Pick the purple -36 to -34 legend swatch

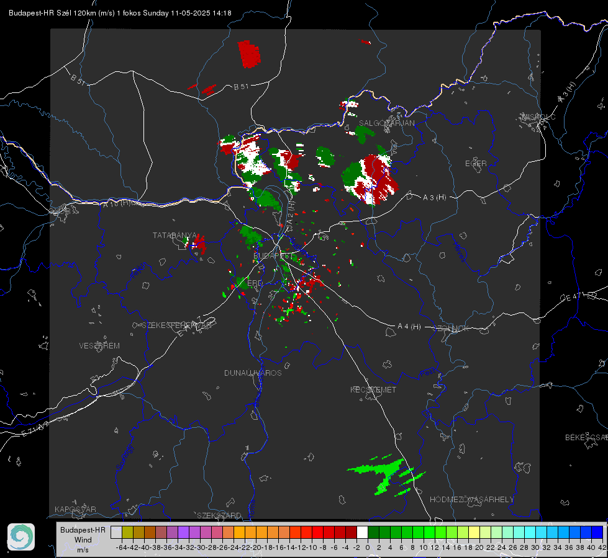tap(172, 533)
